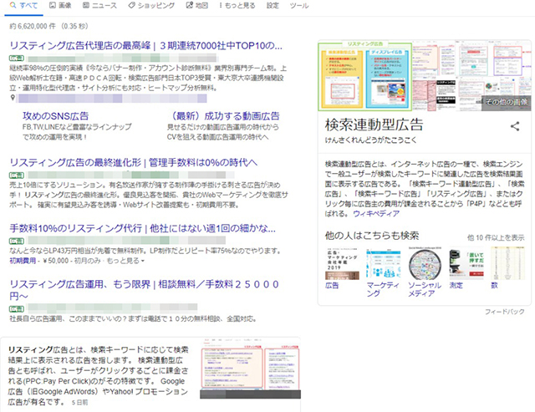Image resolution: width=535 pixels, height=412 pixels.
Task: Click the magnifier icon beside すべて
Action: coord(13,6)
